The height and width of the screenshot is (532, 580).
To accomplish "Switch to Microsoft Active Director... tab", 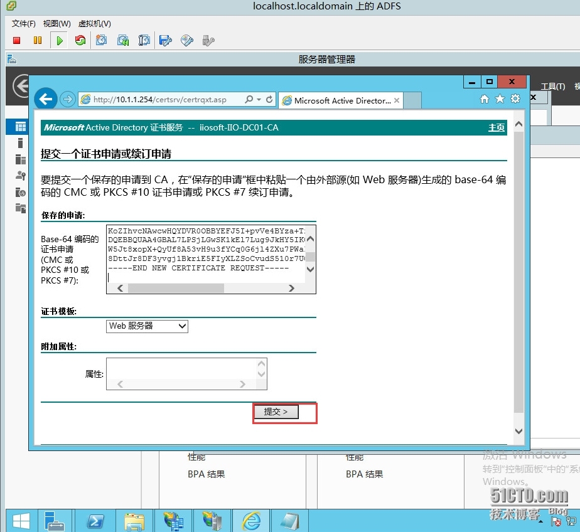I will click(341, 100).
